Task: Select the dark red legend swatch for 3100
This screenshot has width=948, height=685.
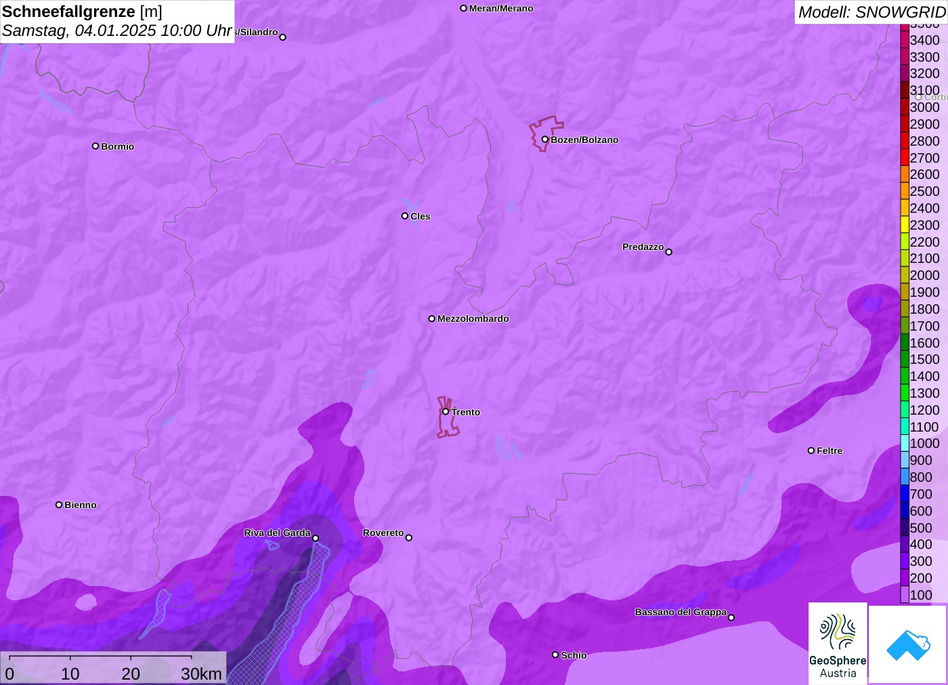Action: point(905,90)
